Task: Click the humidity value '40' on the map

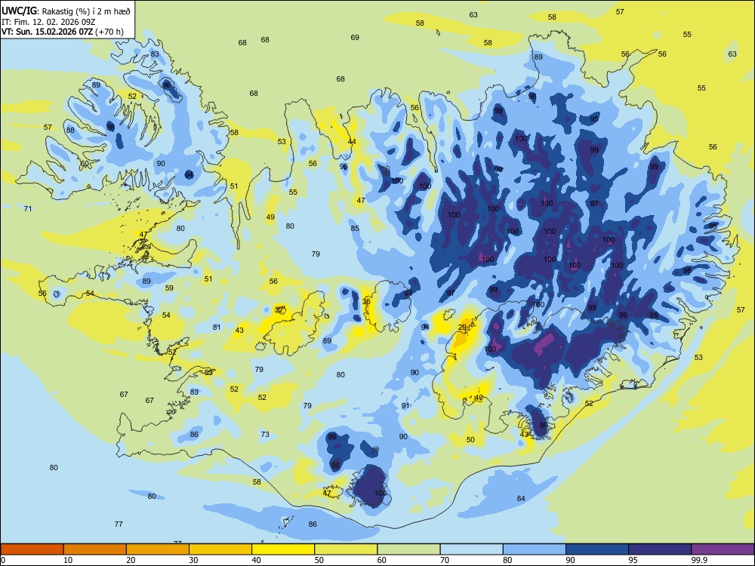Action: click(479, 398)
